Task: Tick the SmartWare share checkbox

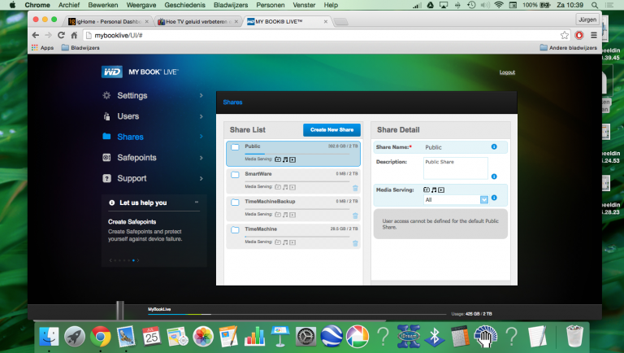Action: coord(235,175)
